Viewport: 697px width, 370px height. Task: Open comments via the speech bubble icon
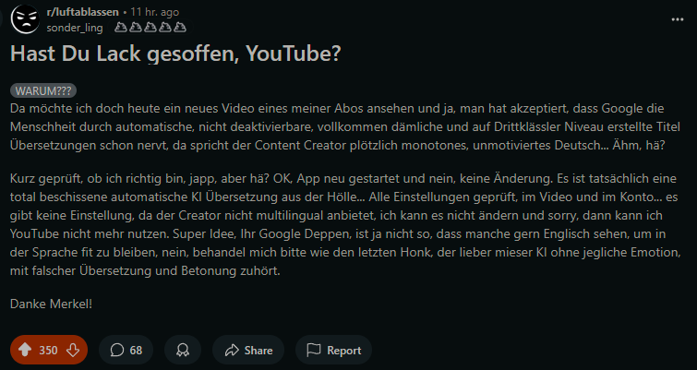[117, 351]
